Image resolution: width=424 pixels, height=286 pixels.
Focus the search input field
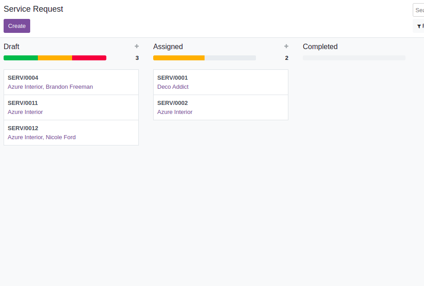point(418,10)
